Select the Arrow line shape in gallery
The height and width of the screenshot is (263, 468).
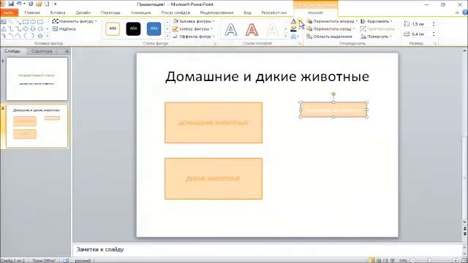(18, 22)
